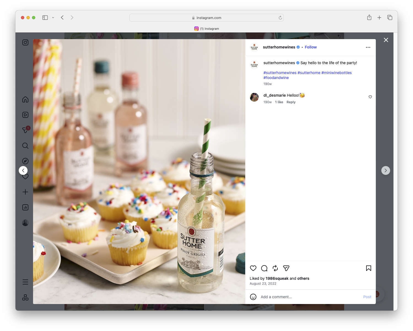
Task: Open Messages icon with notification badge
Action: [x=25, y=130]
